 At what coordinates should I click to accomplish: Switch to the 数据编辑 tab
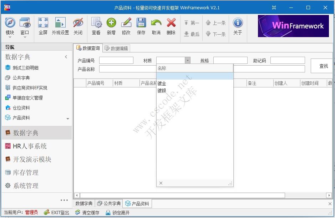point(117,48)
